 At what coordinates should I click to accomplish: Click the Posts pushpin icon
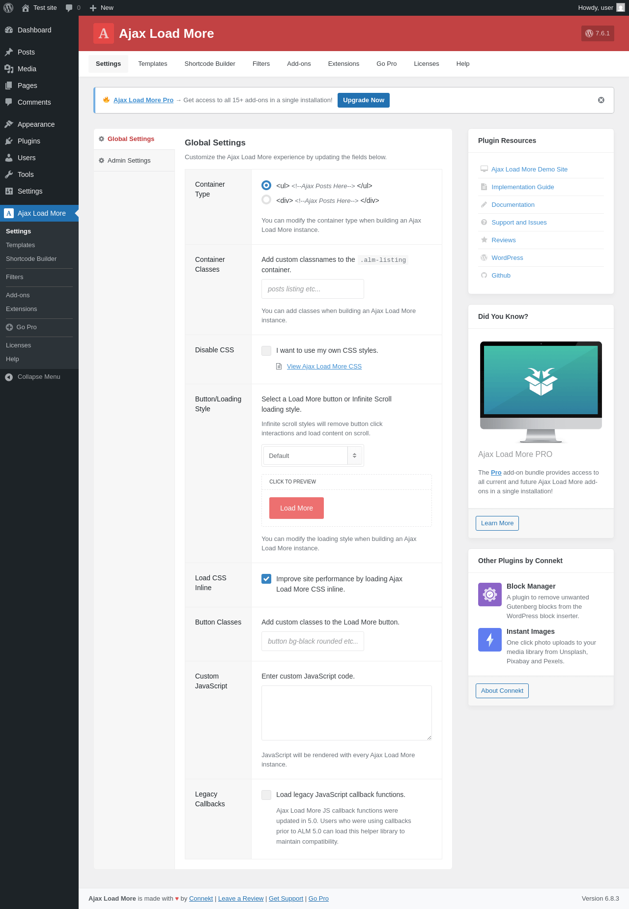9,52
